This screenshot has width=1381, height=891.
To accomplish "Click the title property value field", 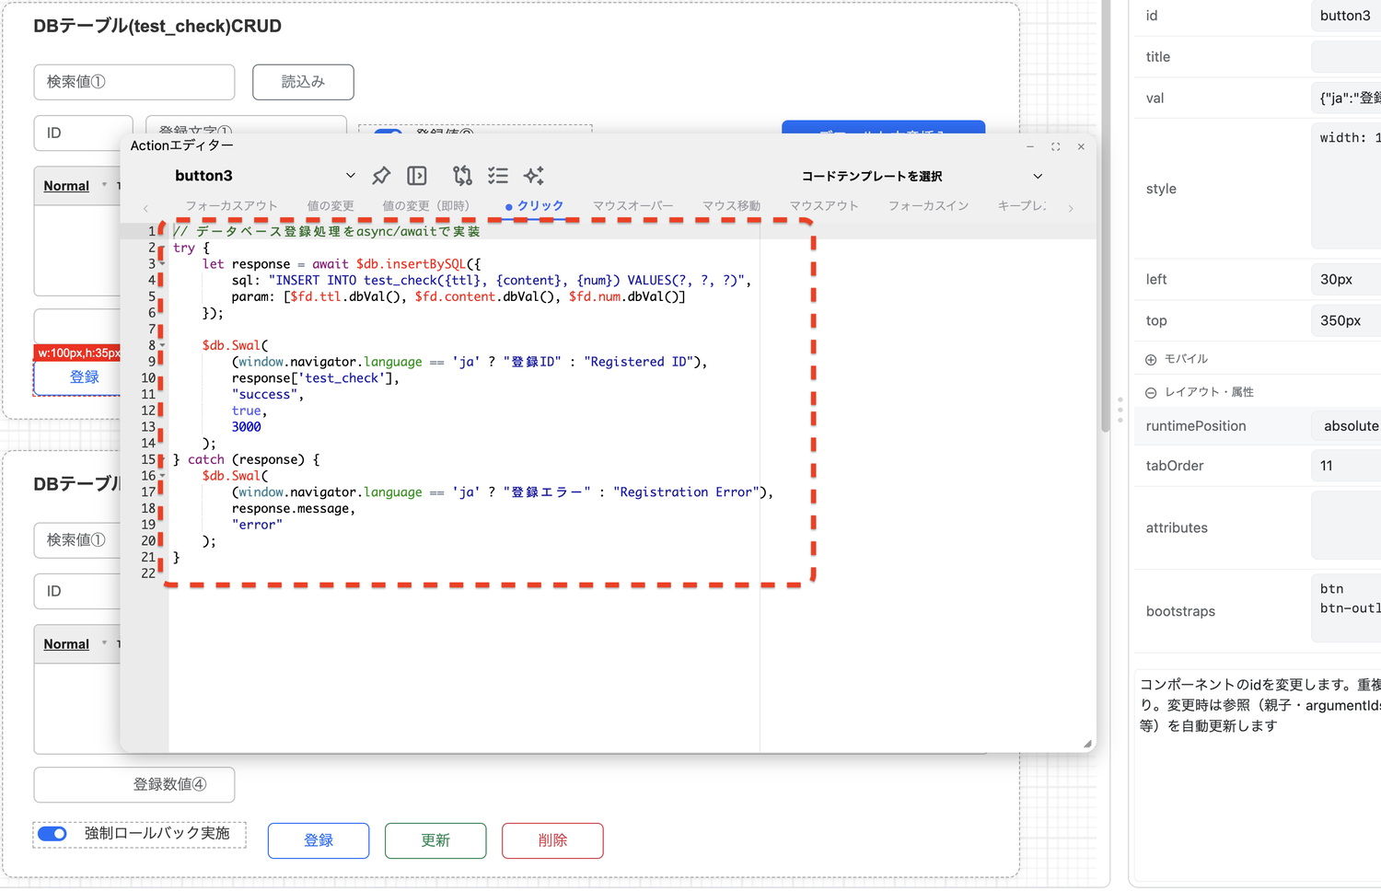I will coord(1346,57).
